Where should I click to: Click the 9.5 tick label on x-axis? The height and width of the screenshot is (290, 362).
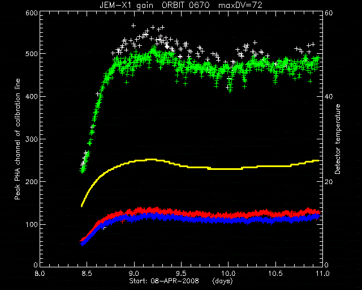pyautogui.click(x=181, y=274)
